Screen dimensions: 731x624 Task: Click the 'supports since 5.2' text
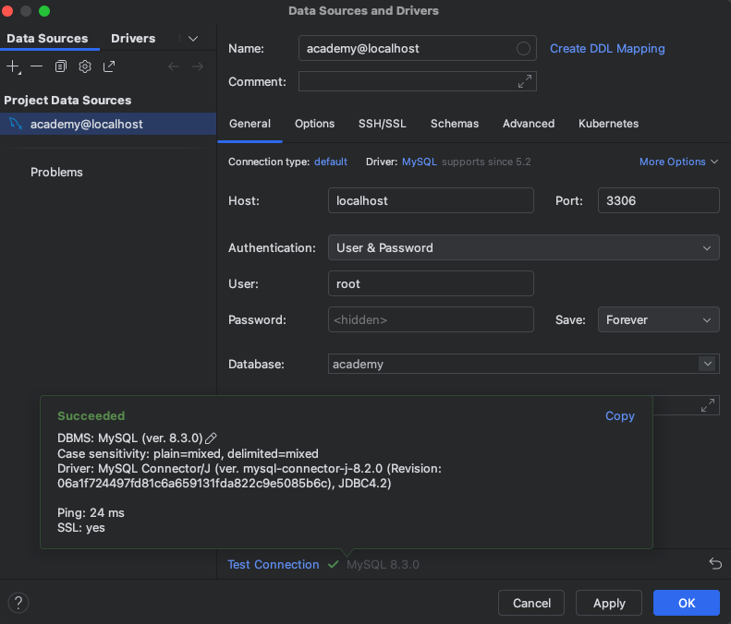coord(486,162)
